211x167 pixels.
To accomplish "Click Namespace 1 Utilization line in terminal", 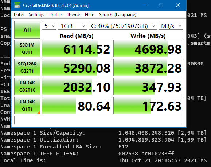I will click(103, 140).
